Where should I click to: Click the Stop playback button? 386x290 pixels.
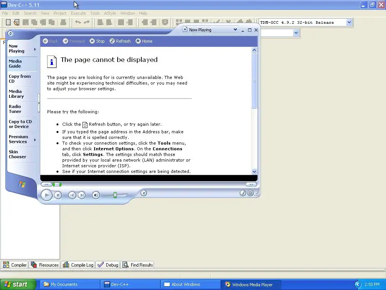pos(58,195)
